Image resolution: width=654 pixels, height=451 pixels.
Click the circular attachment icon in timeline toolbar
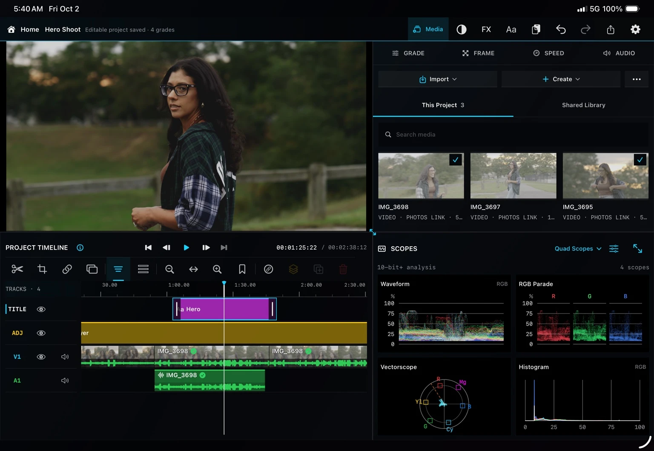268,269
